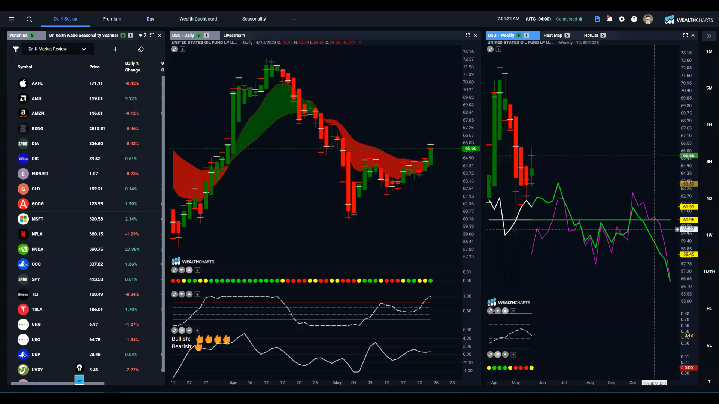Add an indicator on the weekly dots pane
This screenshot has width=719, height=404.
(513, 355)
